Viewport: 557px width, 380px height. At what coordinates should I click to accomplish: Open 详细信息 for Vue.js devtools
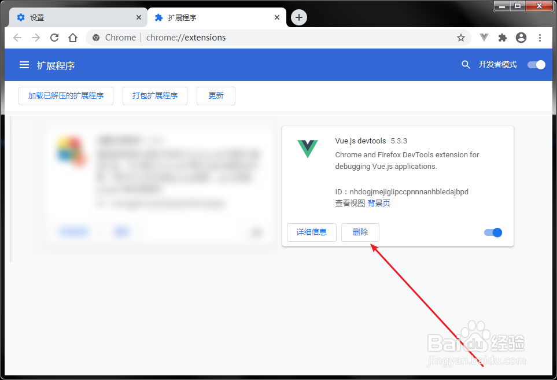[312, 233]
